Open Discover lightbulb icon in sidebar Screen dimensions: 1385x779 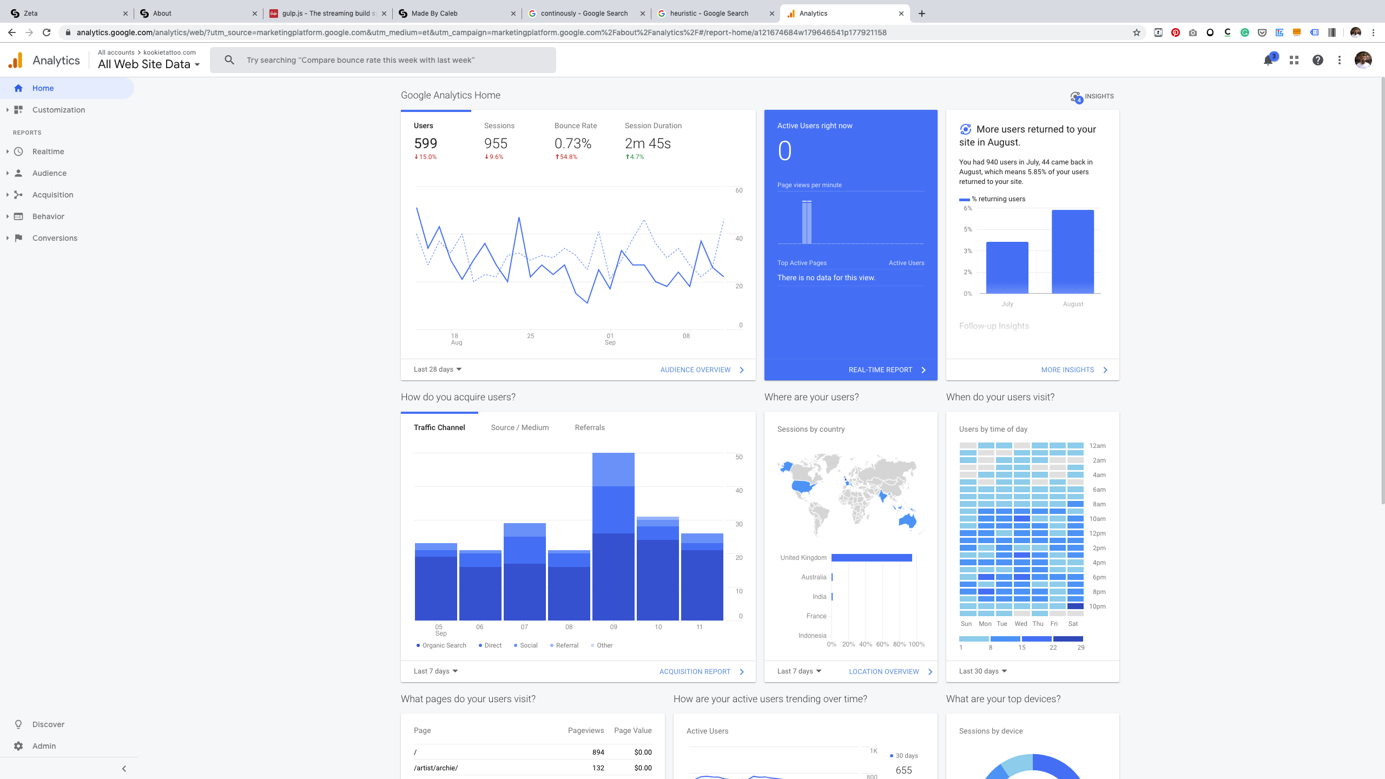(x=18, y=724)
